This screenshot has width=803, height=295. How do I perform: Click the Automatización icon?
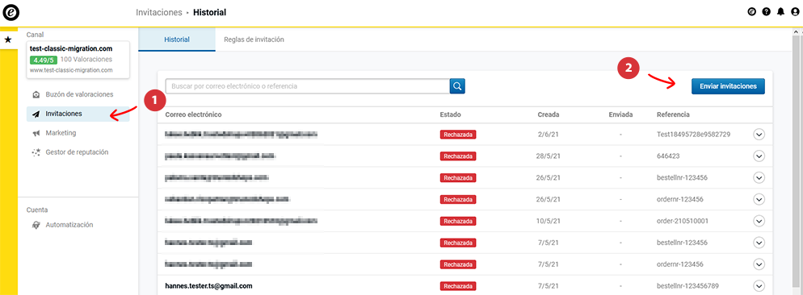[x=36, y=225]
